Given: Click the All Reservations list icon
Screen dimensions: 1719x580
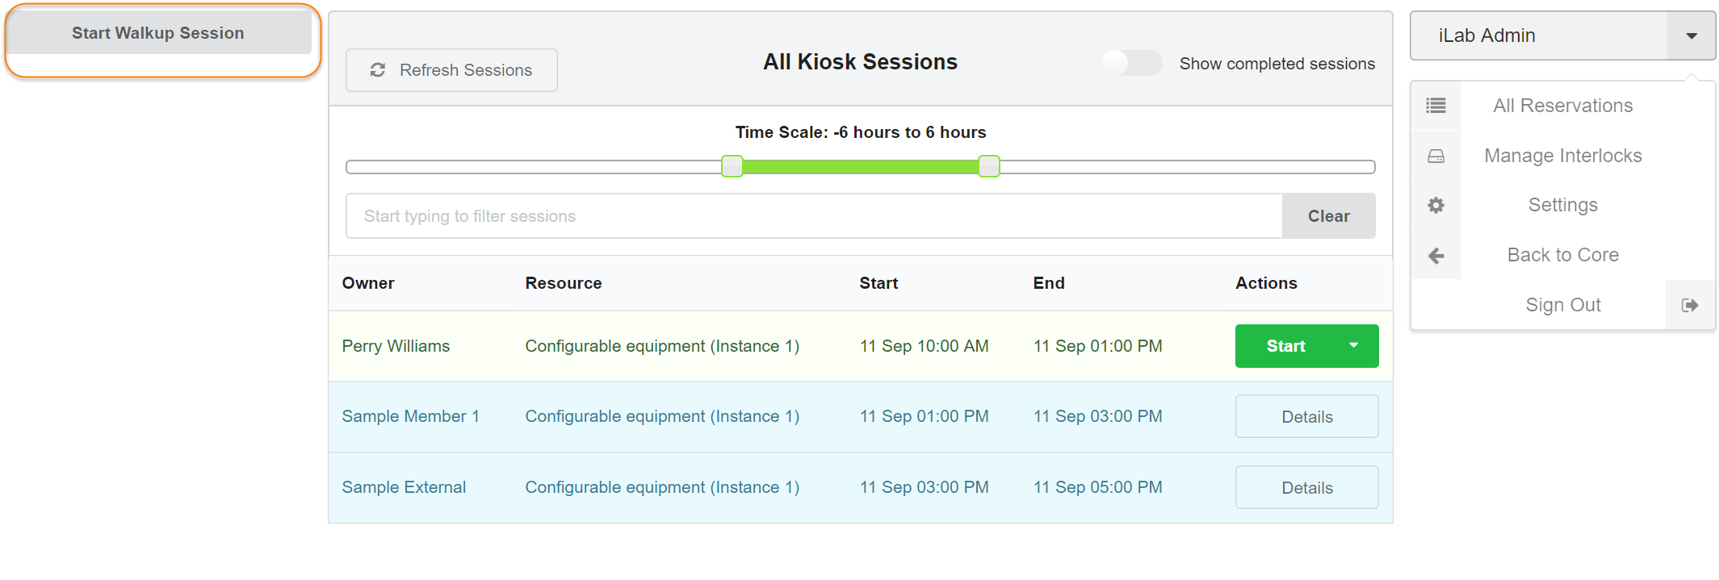Looking at the screenshot, I should tap(1436, 106).
